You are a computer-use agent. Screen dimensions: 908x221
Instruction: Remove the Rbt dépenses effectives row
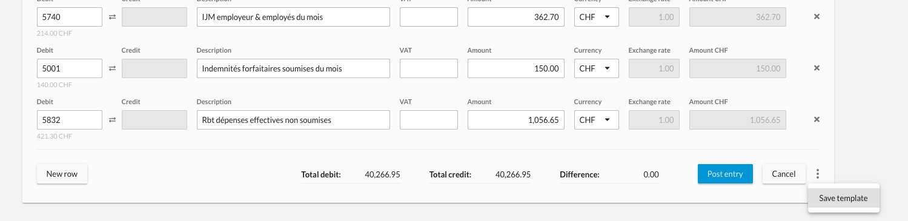pos(817,120)
